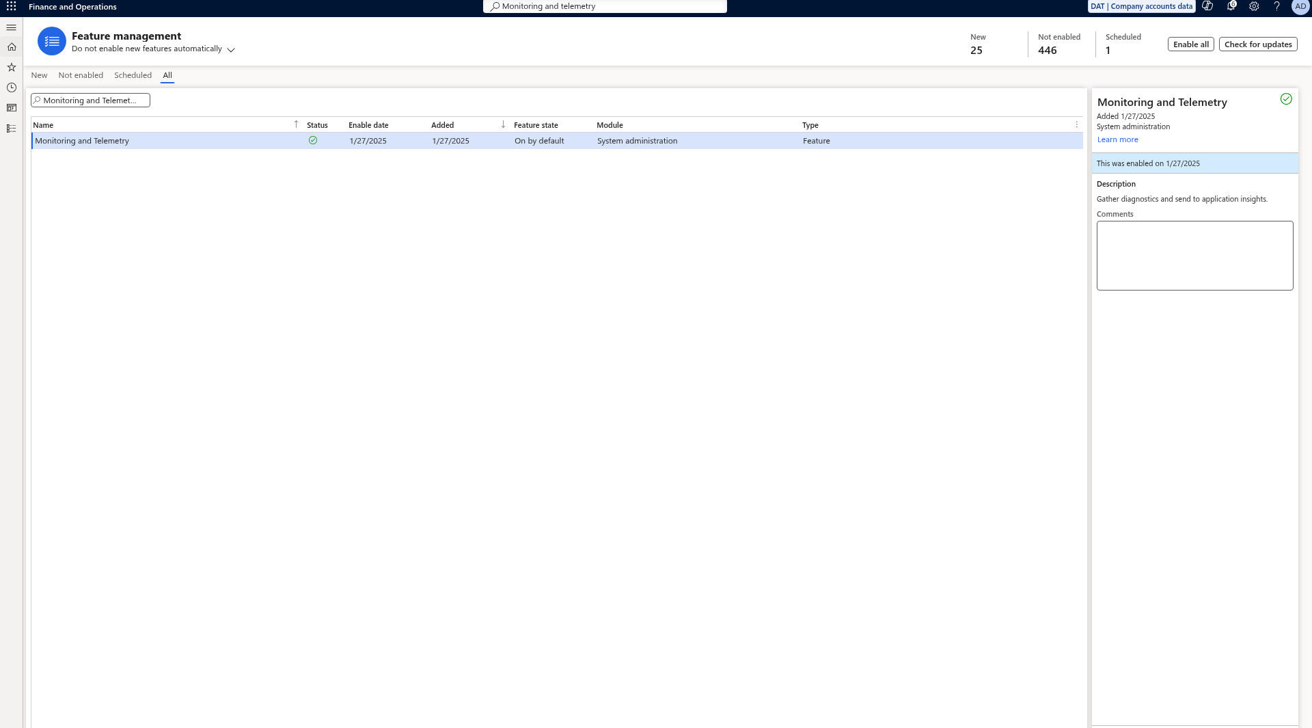Image resolution: width=1312 pixels, height=728 pixels.
Task: Switch to the Not enabled tab
Action: point(81,75)
